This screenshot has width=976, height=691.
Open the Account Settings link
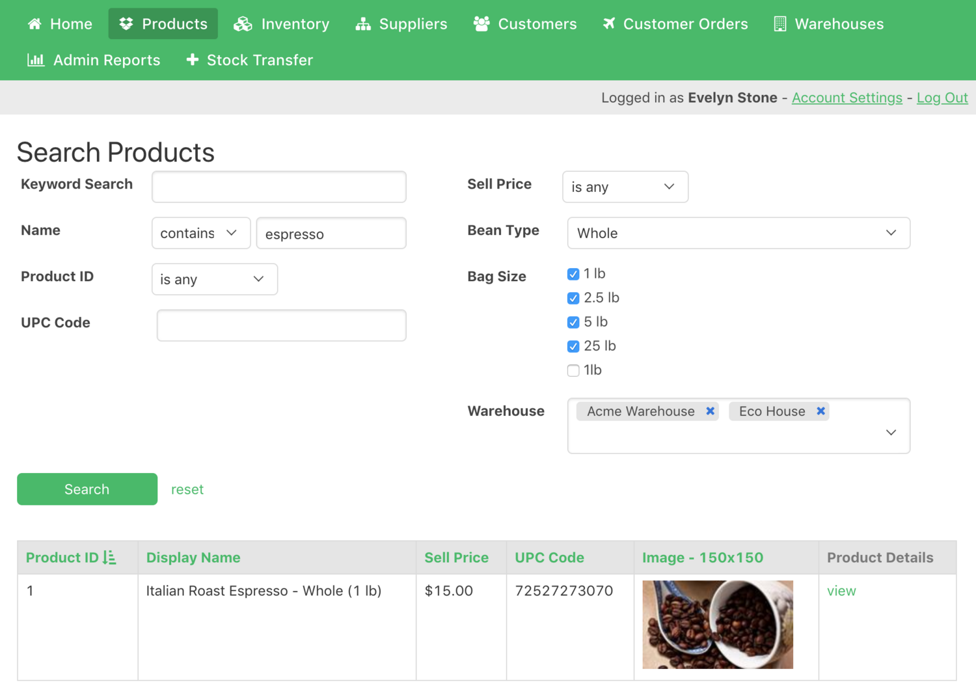tap(847, 98)
